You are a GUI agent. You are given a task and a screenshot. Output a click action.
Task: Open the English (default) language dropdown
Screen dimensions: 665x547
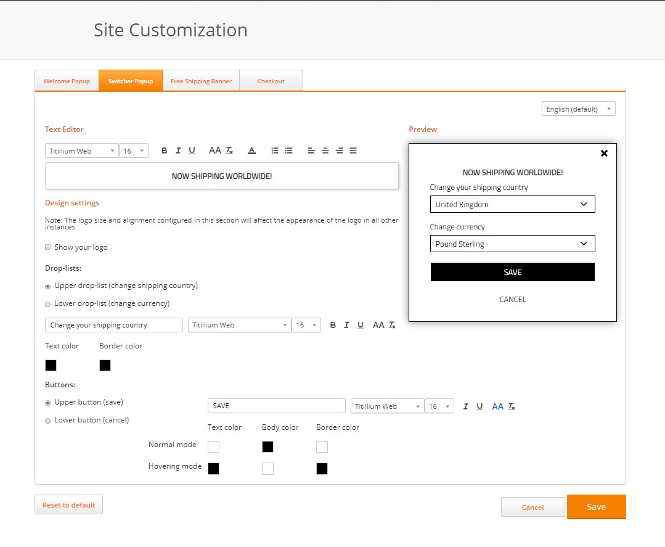pos(578,109)
